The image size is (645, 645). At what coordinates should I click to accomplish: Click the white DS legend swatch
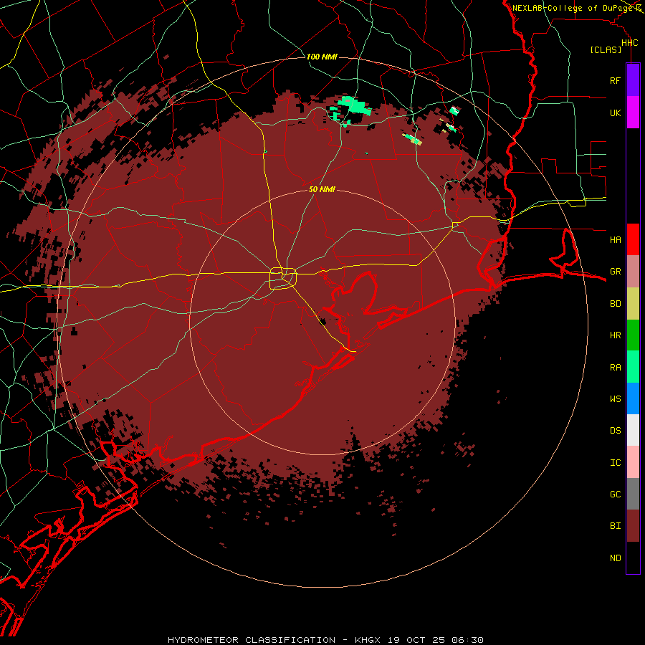(633, 430)
